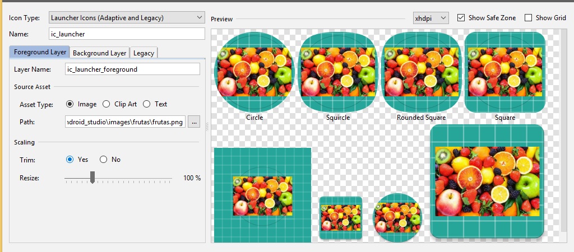
Task: Enable the Show Grid checkbox
Action: pyautogui.click(x=528, y=18)
